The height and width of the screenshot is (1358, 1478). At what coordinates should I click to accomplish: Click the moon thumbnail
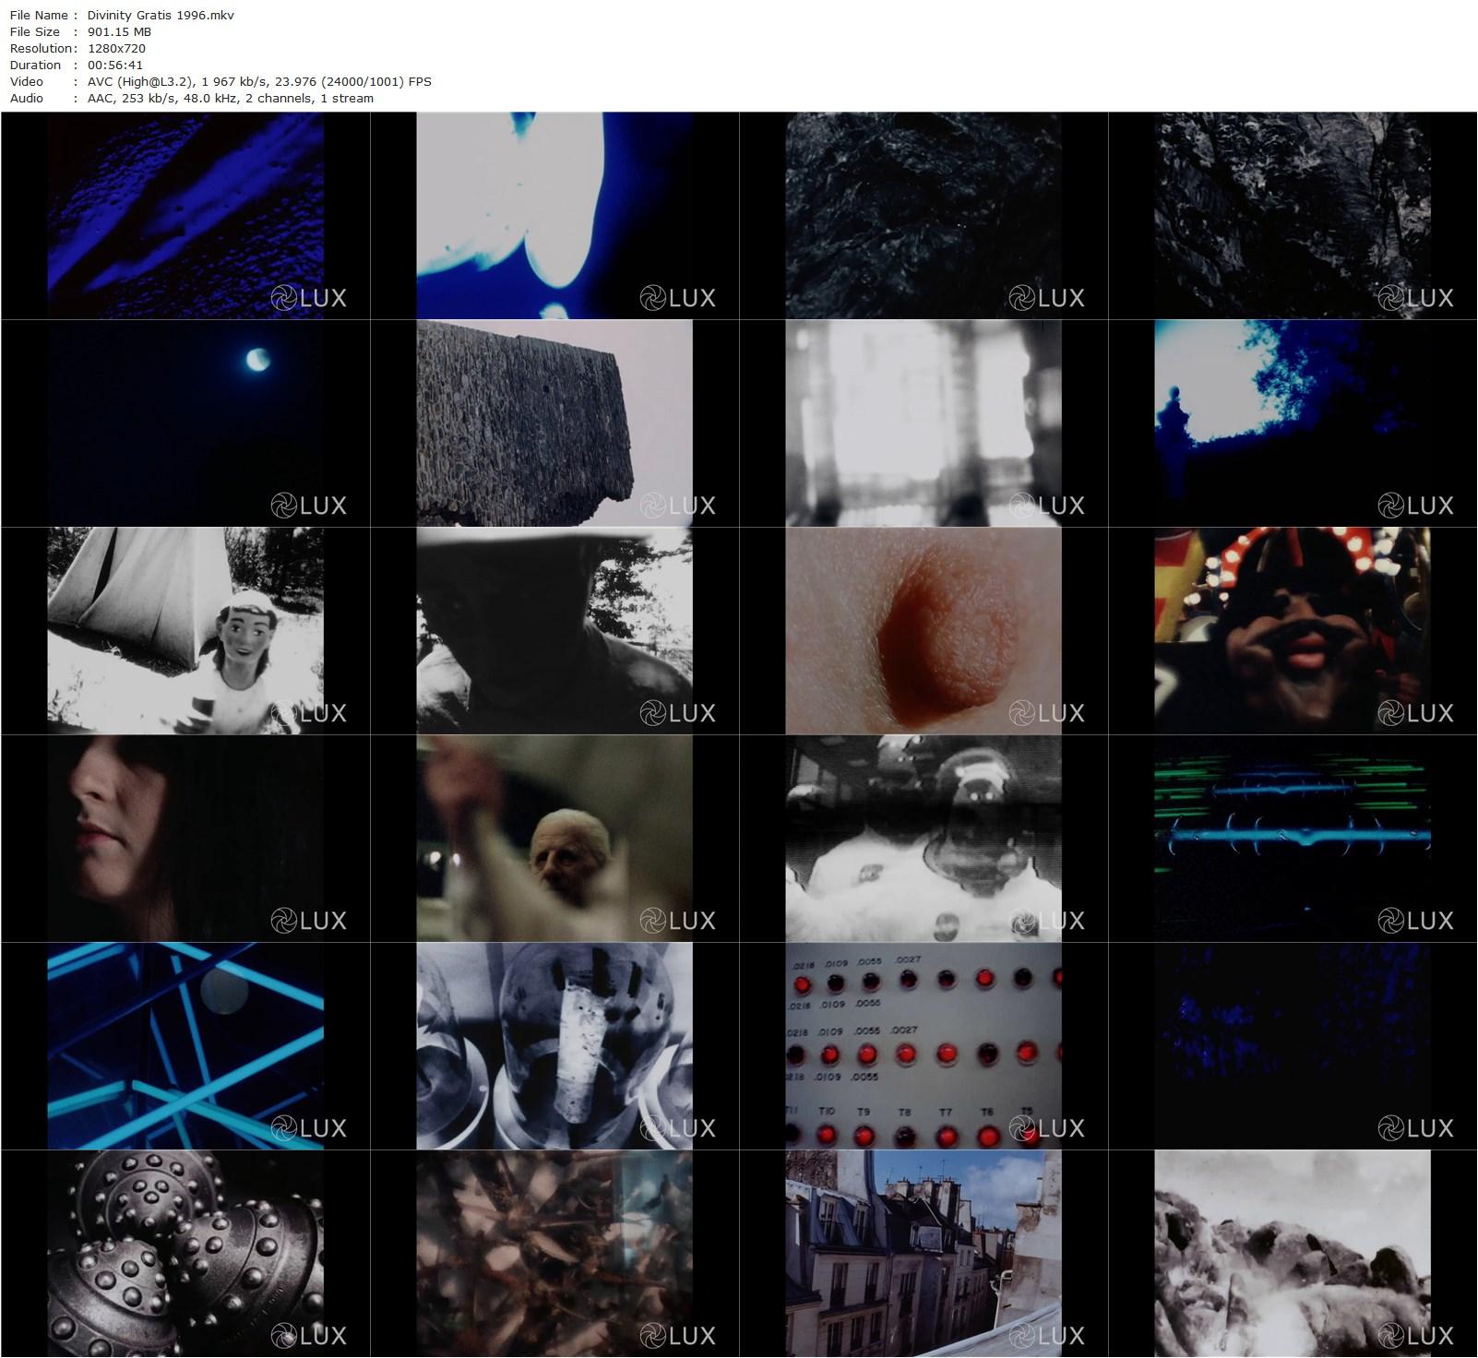pos(185,423)
